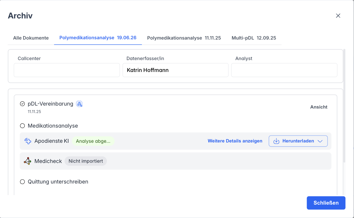Select the Medikationsanalyse step circle

(22, 126)
